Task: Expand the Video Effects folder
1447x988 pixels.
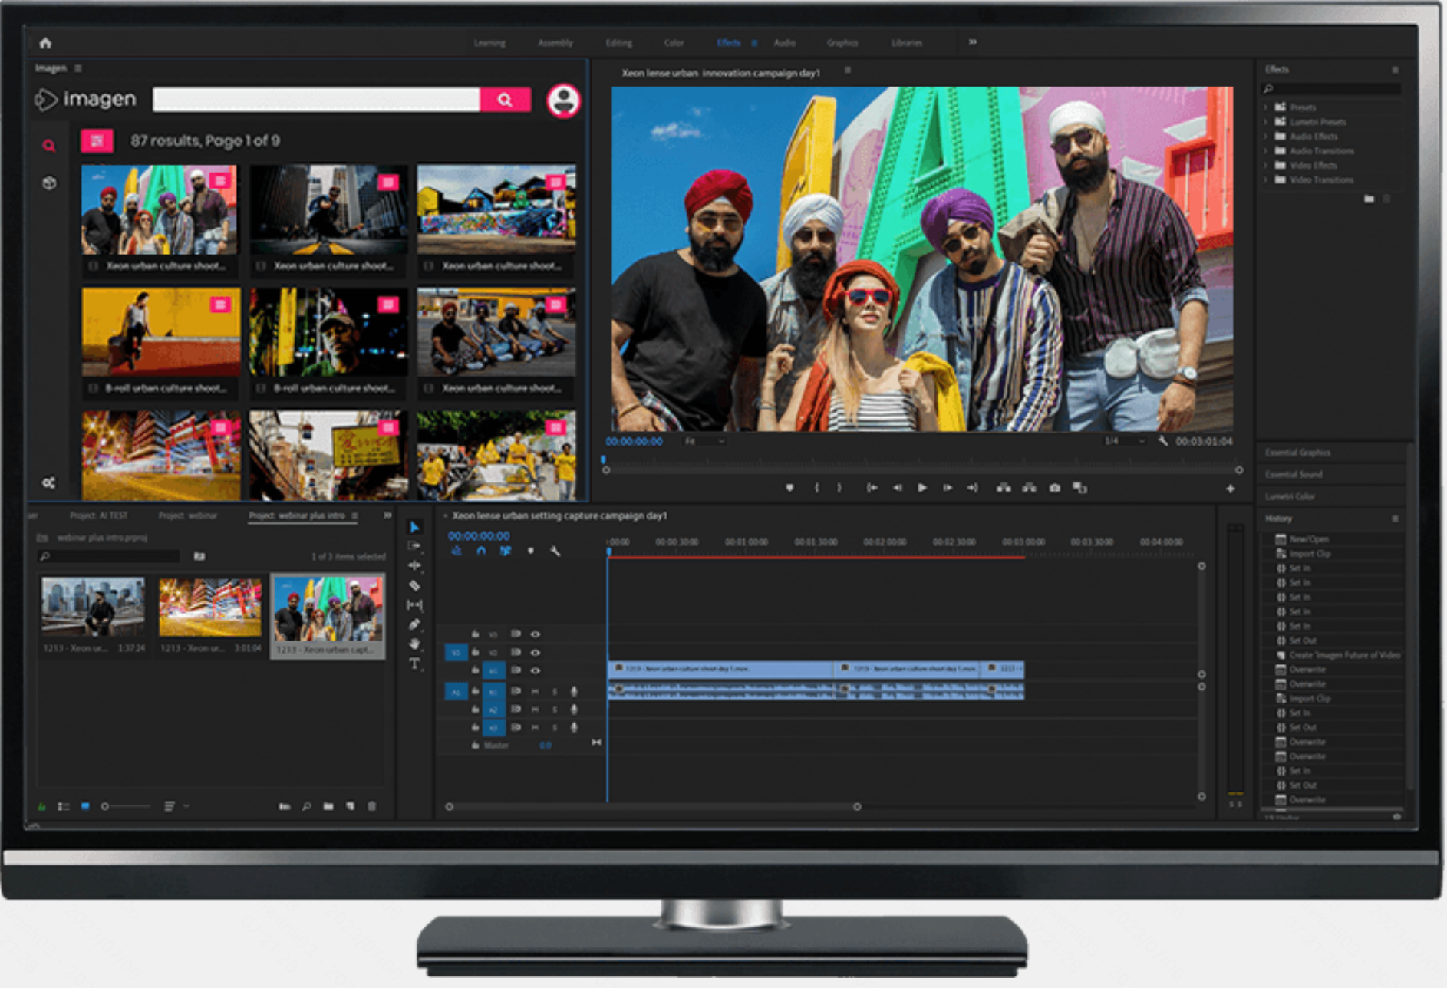Action: coord(1266,166)
